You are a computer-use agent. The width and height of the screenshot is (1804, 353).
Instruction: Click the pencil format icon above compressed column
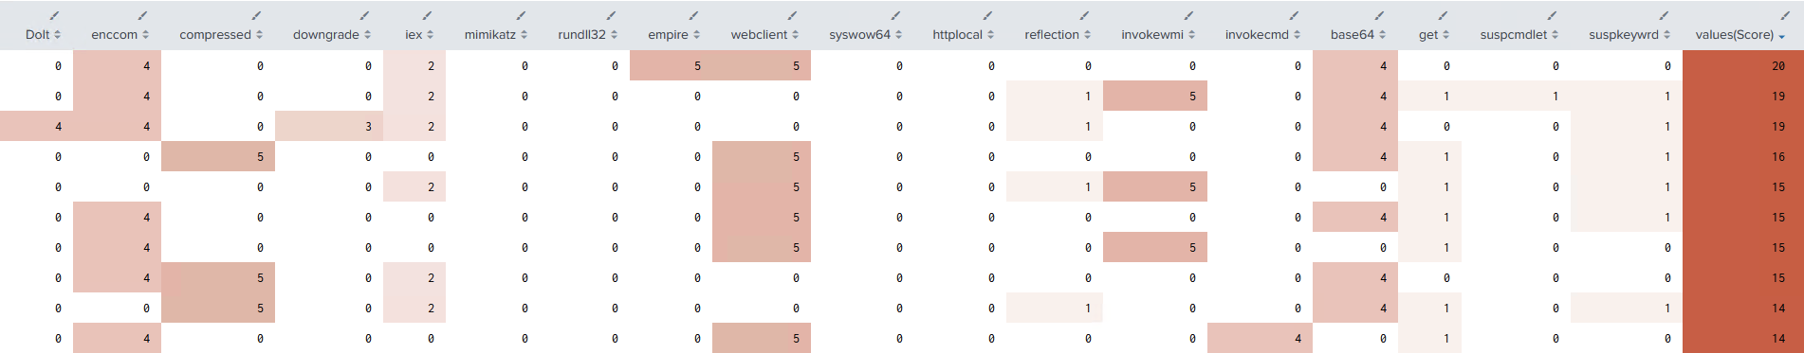[x=256, y=15]
